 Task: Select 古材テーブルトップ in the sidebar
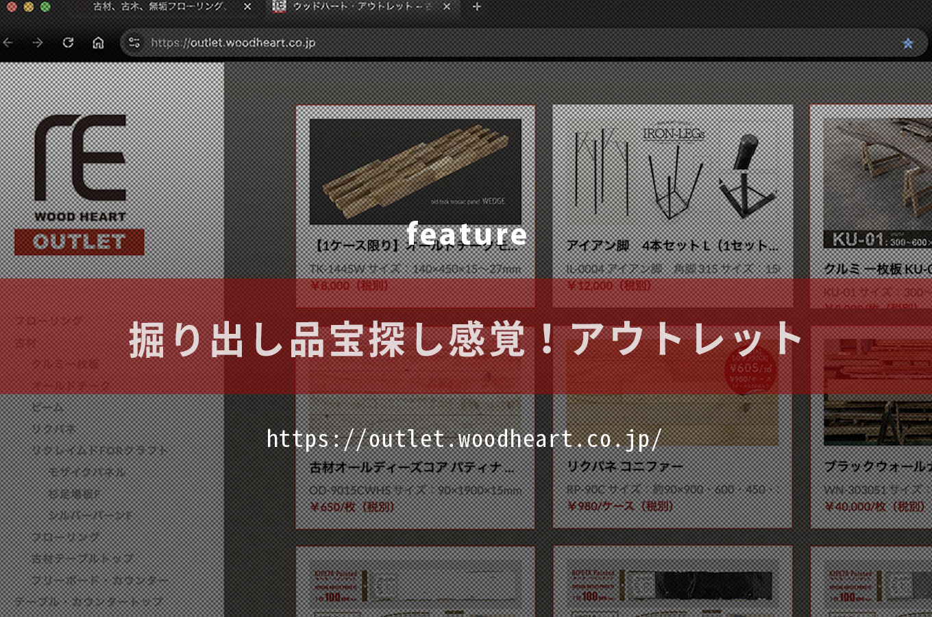pyautogui.click(x=83, y=559)
